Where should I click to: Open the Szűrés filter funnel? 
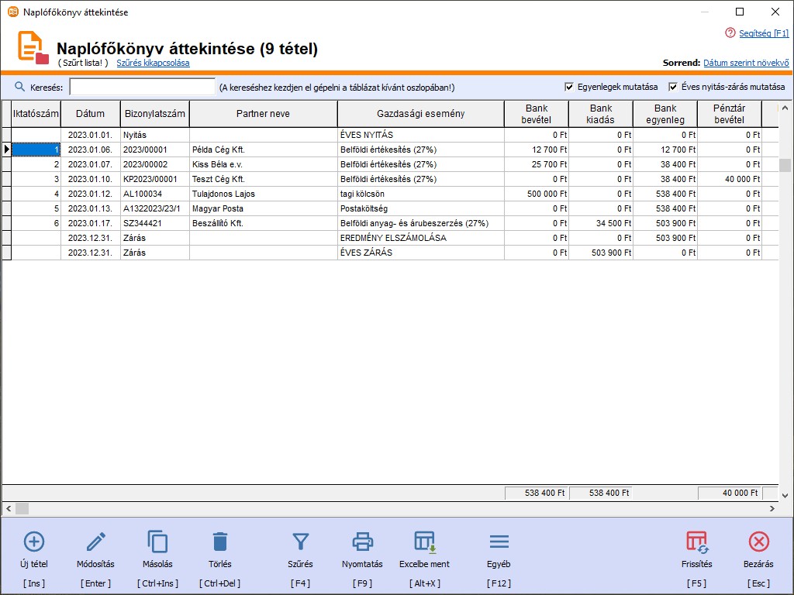pos(300,542)
